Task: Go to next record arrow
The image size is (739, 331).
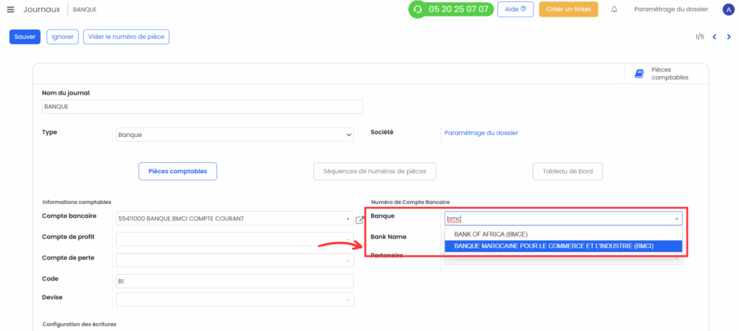Action: click(729, 37)
